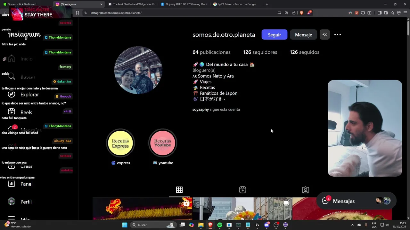Click volume speaker icon in system tray

[x=387, y=225]
